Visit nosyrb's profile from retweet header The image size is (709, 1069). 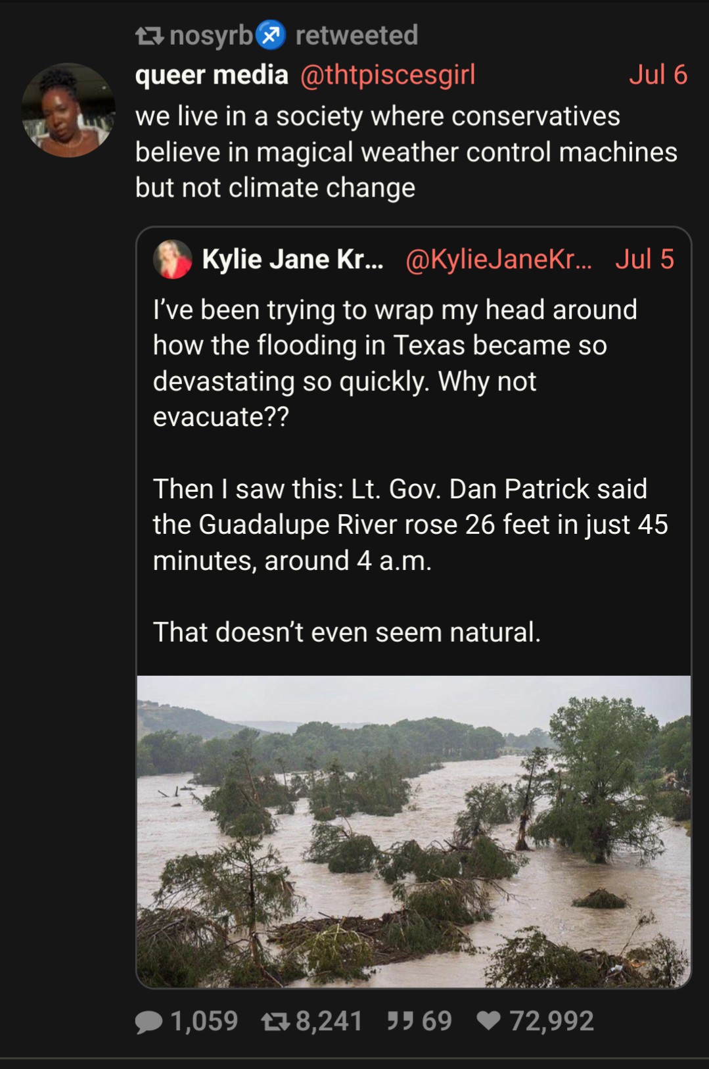pos(211,36)
